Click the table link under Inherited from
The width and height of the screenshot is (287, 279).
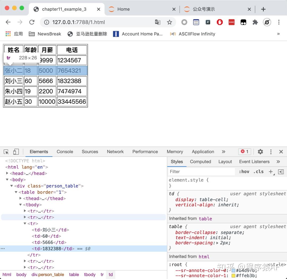[205, 218]
